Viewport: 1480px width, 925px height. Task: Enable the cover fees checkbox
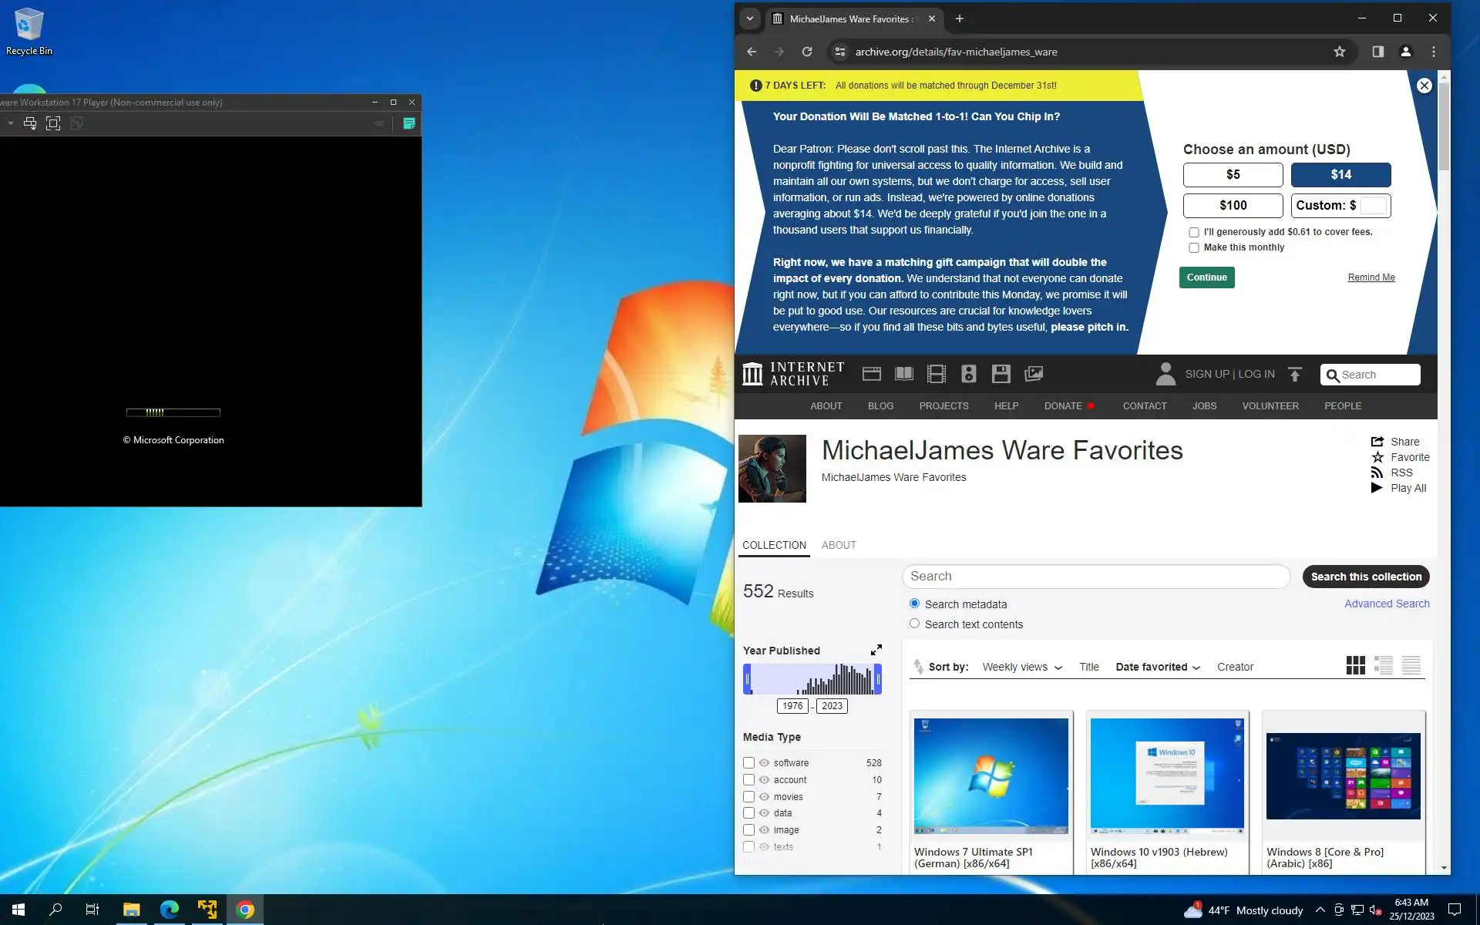coord(1194,232)
